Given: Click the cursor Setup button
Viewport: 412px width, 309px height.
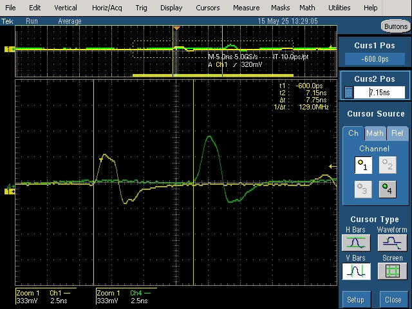Looking at the screenshot, I should point(356,300).
